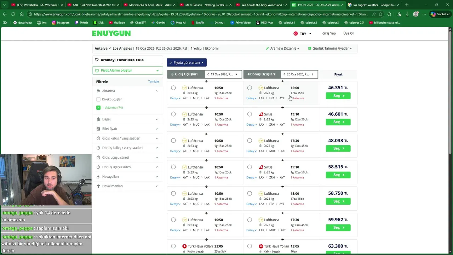453x255 pixels.
Task: Click the browser back arrow
Action: [x=5, y=14]
